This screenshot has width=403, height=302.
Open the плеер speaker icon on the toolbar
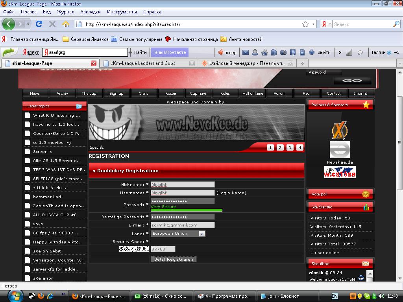click(x=220, y=52)
